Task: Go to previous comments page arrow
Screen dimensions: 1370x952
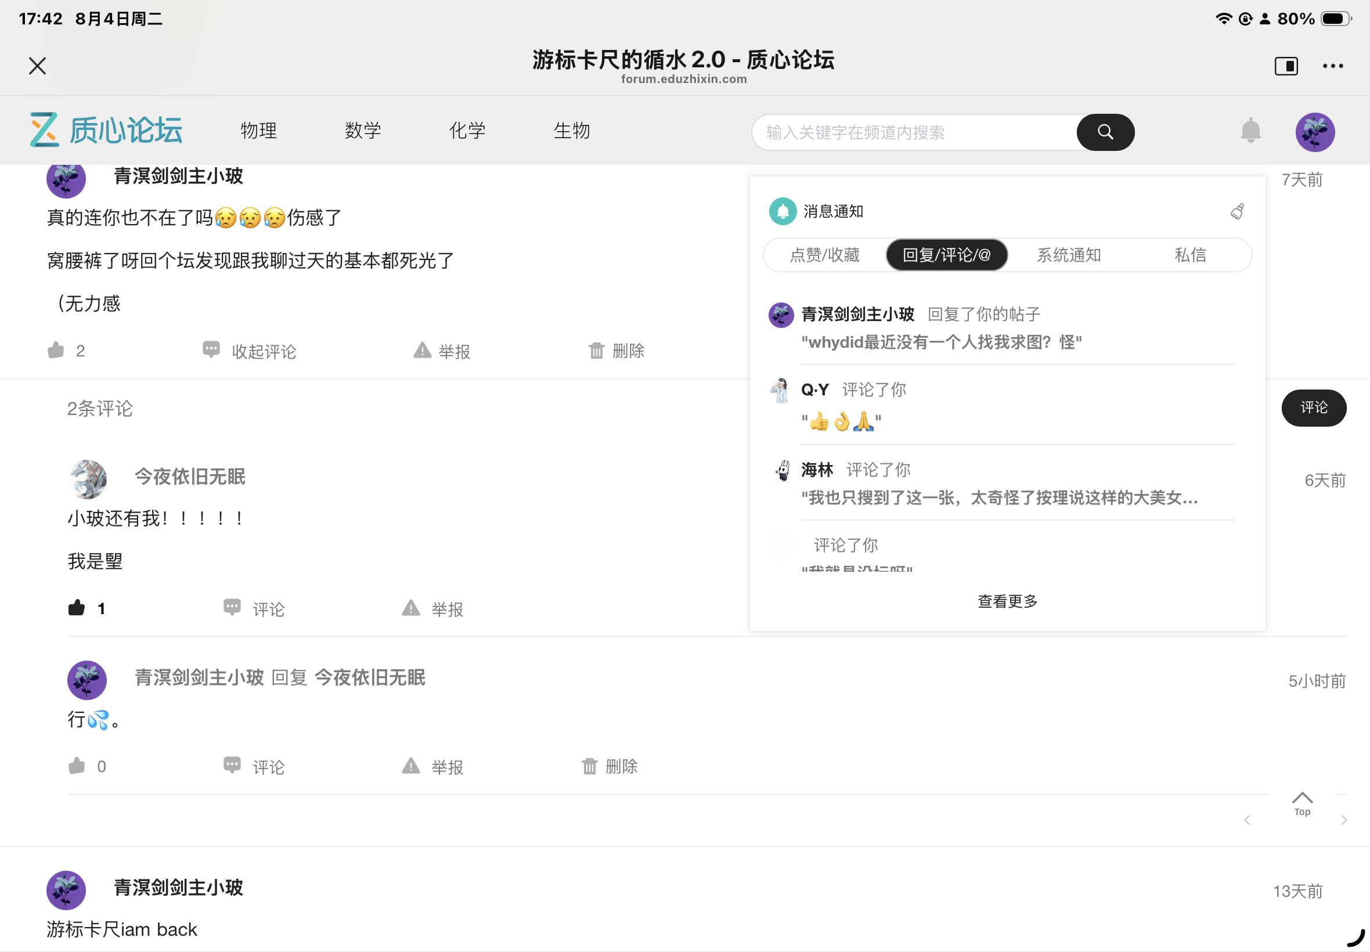Action: (x=1247, y=820)
